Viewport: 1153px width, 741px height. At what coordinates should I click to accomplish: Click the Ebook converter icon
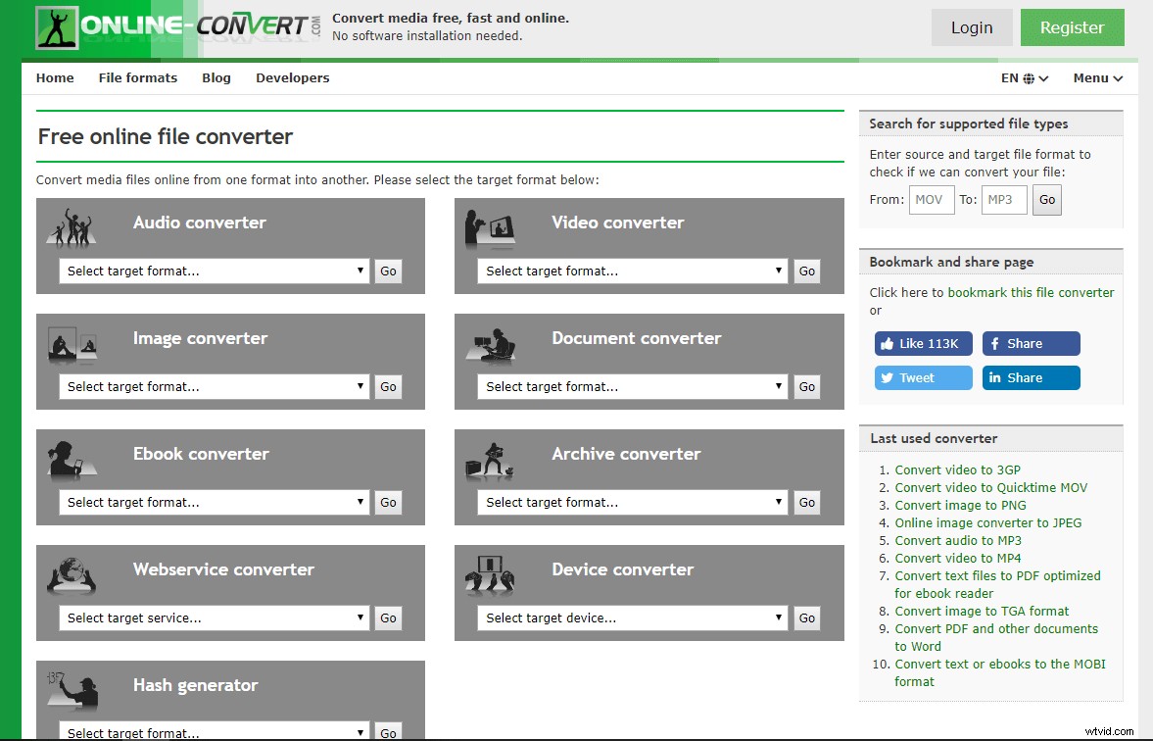pos(72,458)
